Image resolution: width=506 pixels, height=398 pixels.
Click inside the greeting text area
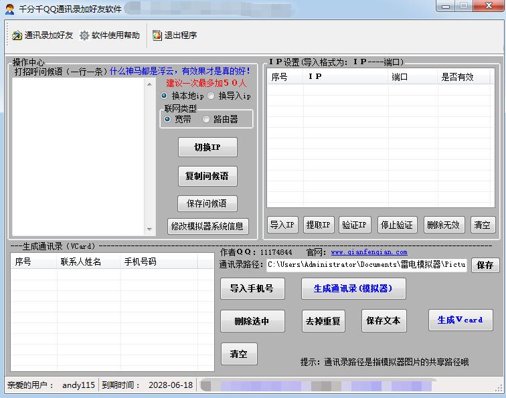78,157
